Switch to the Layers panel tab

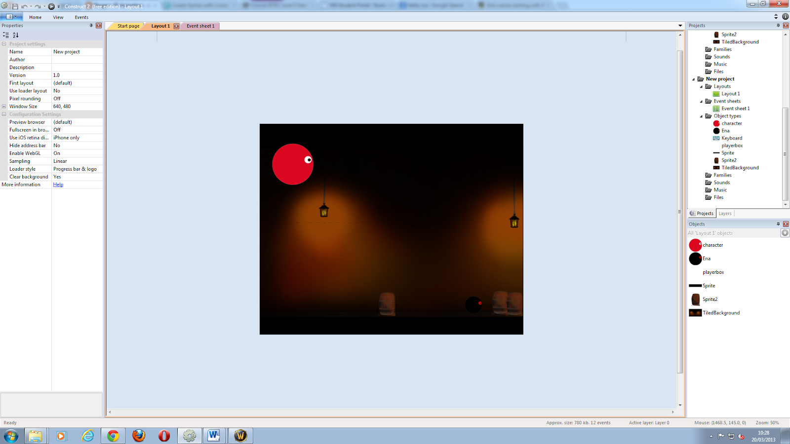tap(725, 213)
